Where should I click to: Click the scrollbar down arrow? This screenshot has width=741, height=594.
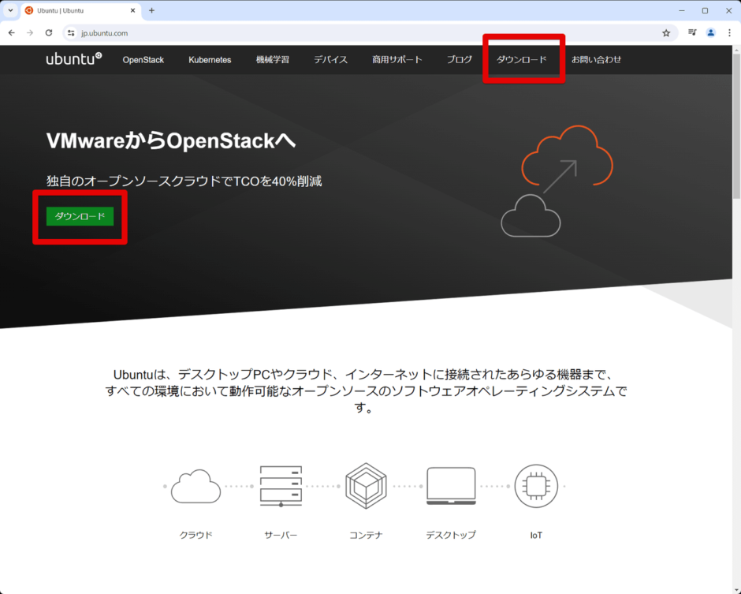[x=736, y=590]
